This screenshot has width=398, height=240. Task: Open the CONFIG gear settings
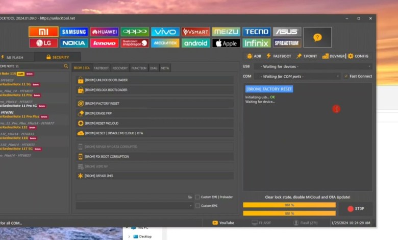358,56
